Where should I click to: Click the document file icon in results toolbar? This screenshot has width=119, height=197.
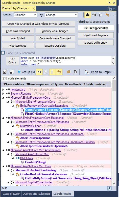tap(75, 72)
